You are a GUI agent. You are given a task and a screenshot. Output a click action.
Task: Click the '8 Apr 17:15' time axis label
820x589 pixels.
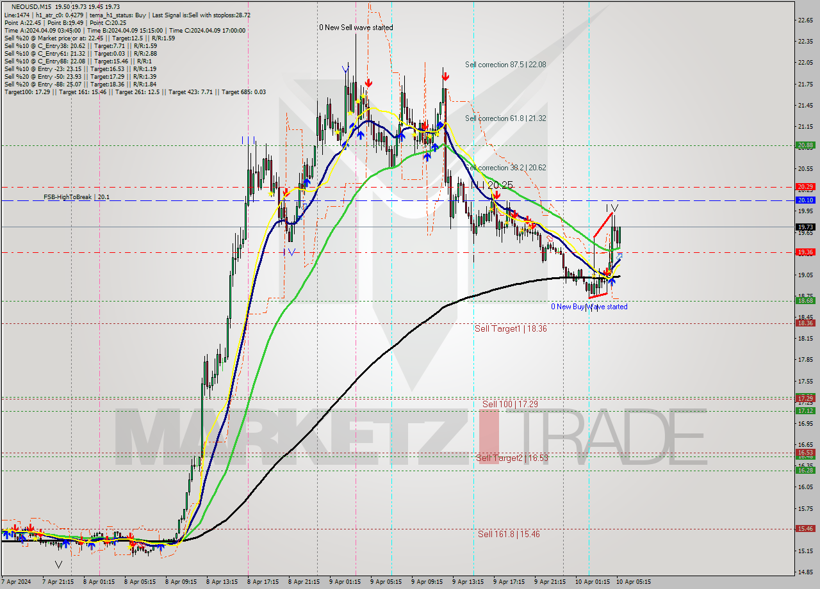[262, 582]
